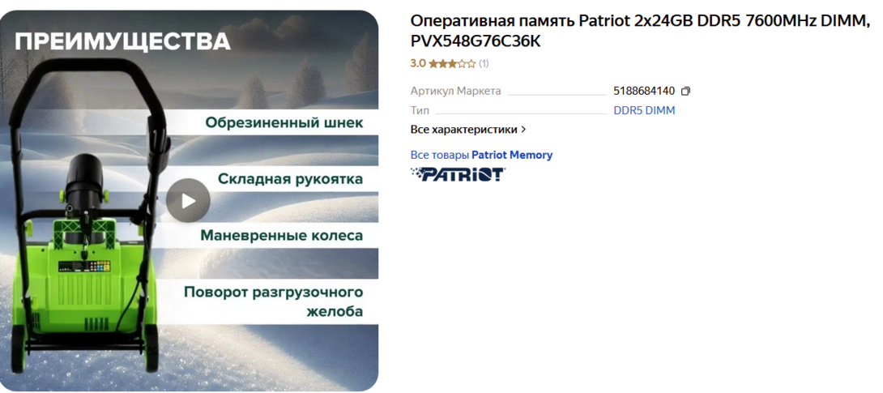
Task: Click the star rating icons
Action: click(452, 64)
